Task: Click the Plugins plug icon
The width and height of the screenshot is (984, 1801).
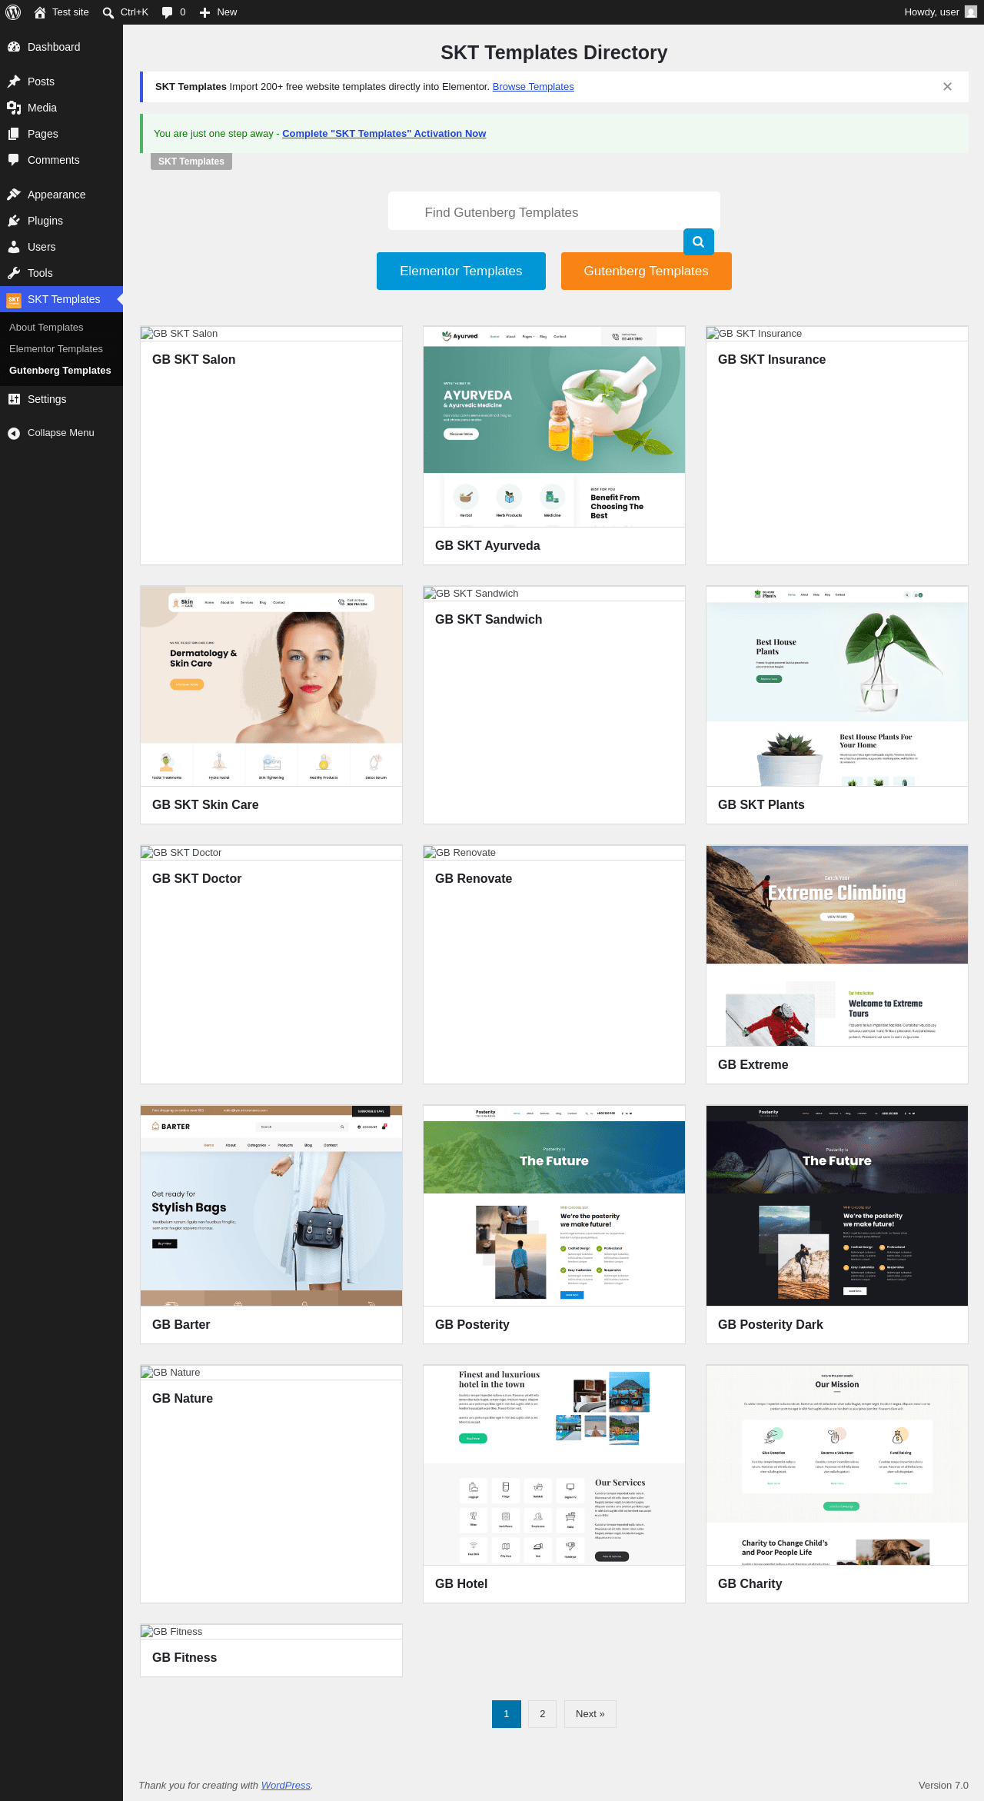Action: click(14, 221)
